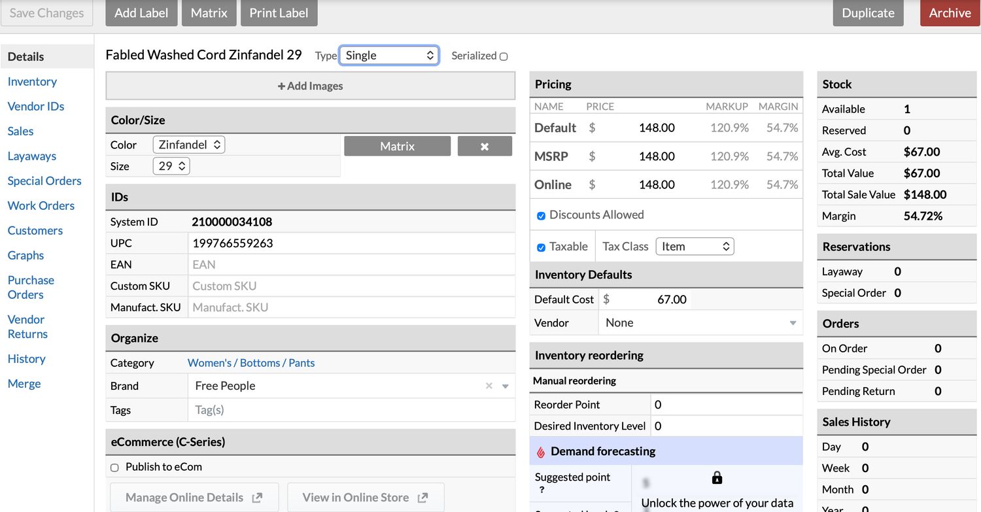Open Vendor Returns in sidebar
The image size is (981, 512).
[27, 326]
